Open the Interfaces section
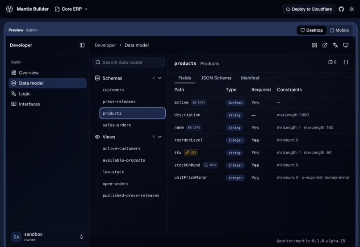 (x=47, y=104)
